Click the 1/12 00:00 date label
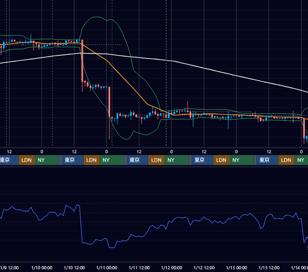This screenshot has width=308, height=272. (x=172, y=267)
